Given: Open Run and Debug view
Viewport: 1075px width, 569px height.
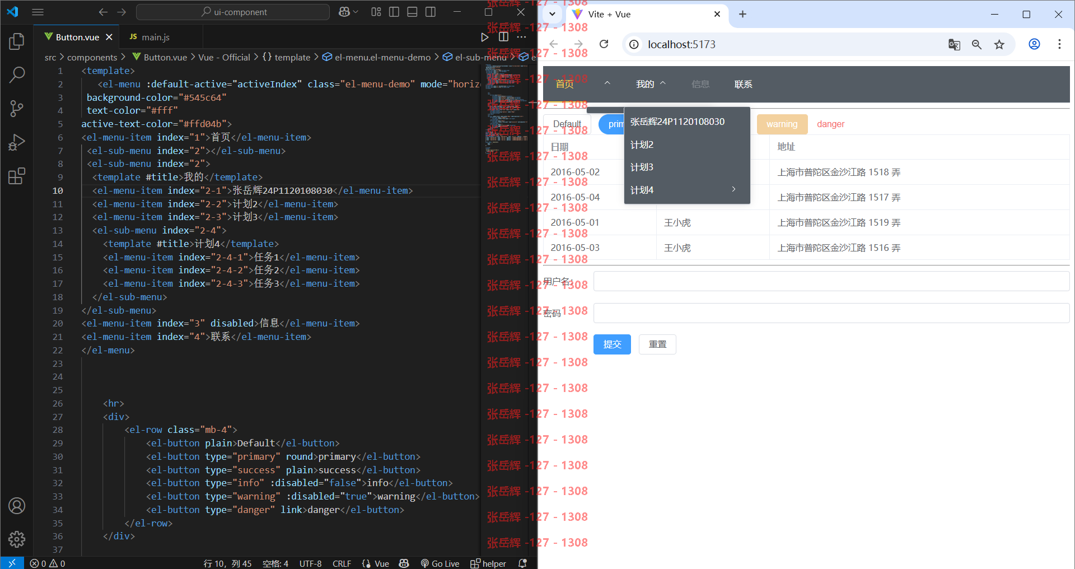Looking at the screenshot, I should coord(17,142).
